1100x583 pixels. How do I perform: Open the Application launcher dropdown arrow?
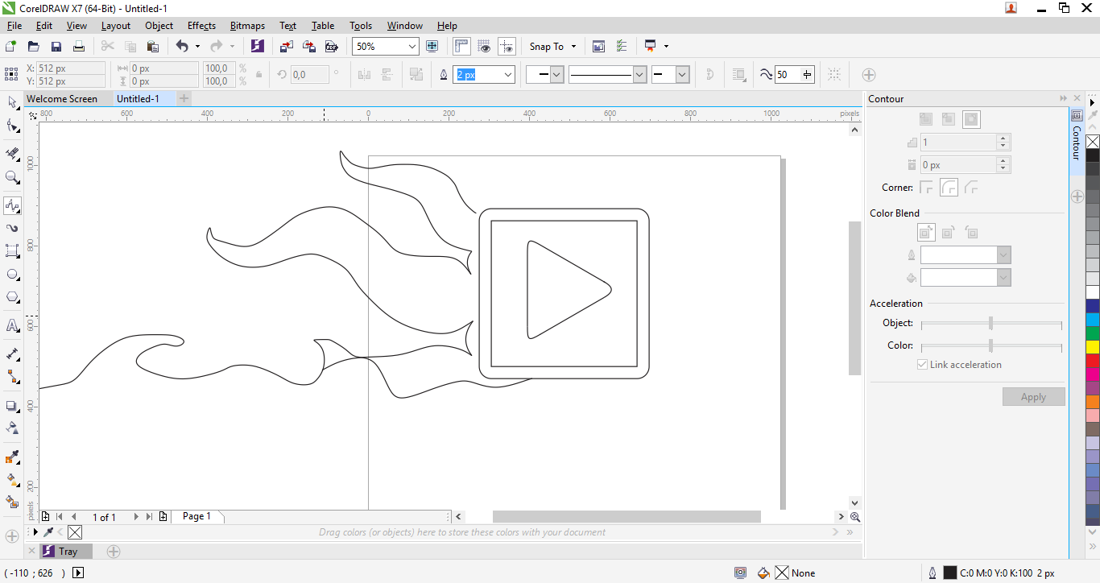[x=666, y=47]
